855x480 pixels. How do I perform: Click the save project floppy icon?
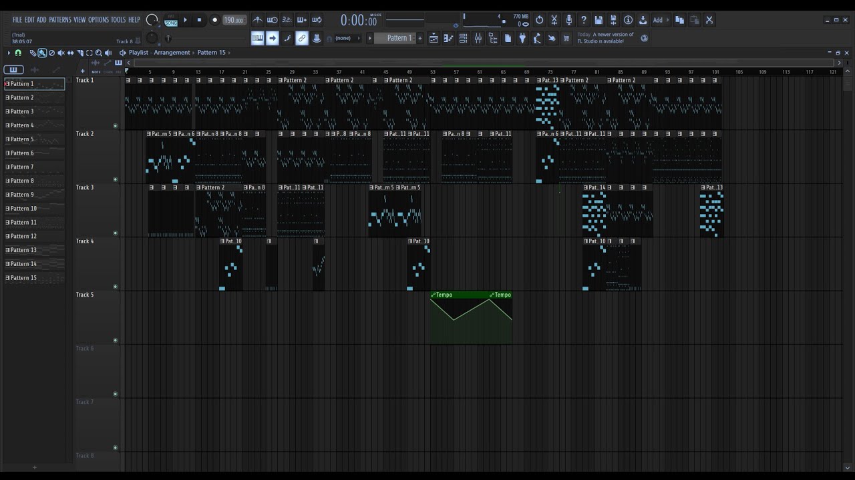click(x=598, y=20)
